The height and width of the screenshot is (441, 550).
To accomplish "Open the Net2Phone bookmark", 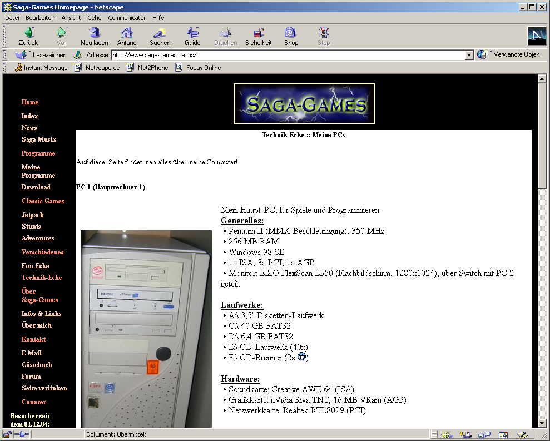I will (x=147, y=68).
